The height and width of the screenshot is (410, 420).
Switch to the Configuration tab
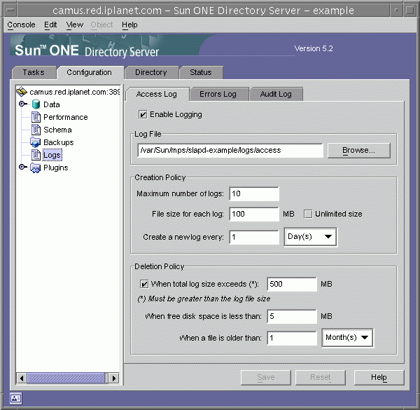point(90,72)
